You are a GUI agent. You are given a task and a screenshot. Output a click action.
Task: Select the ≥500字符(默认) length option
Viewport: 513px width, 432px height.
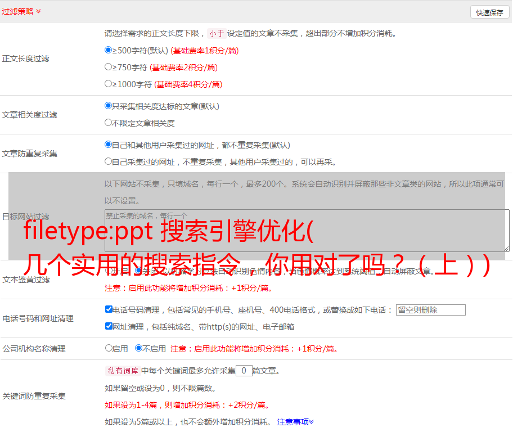(x=109, y=50)
